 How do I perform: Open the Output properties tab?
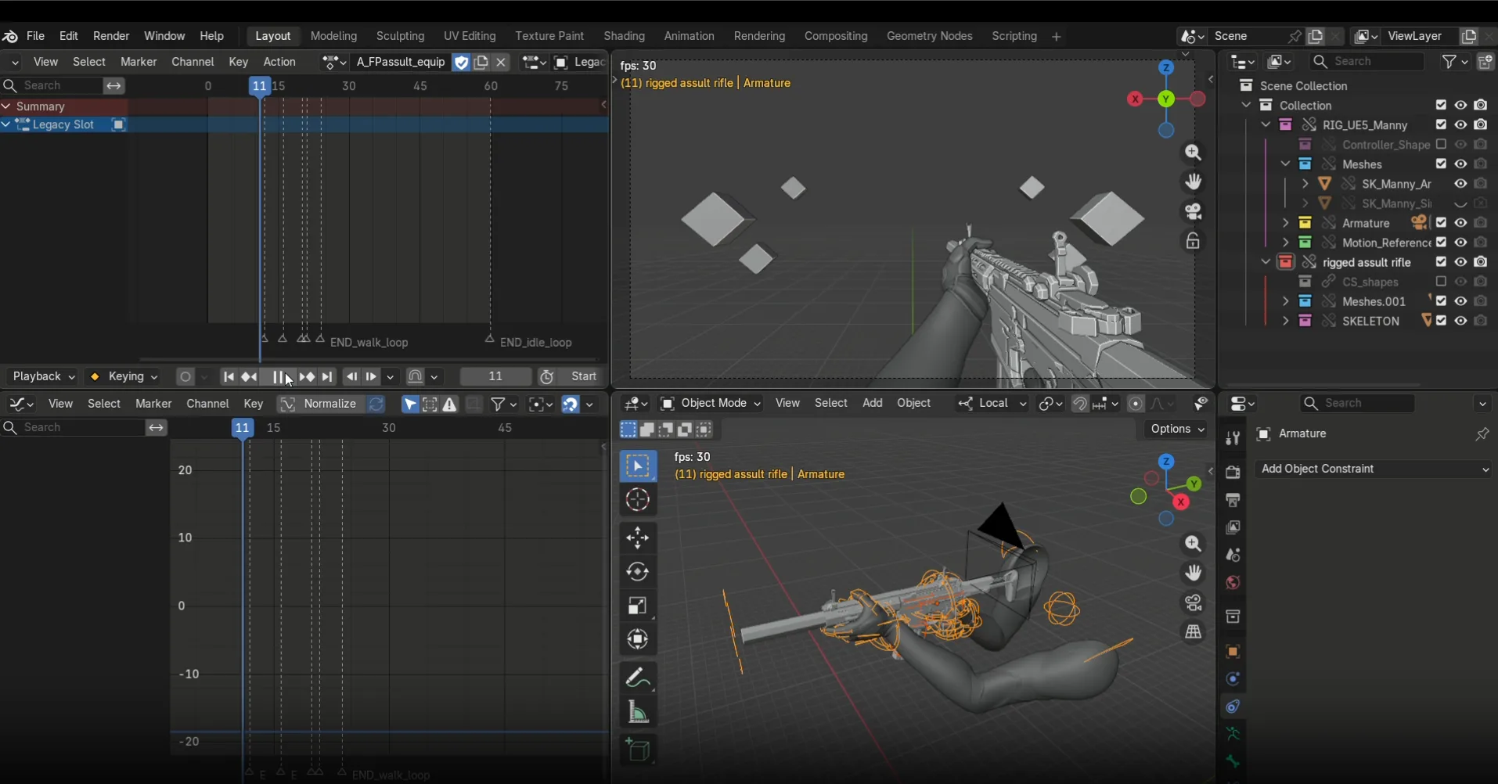point(1233,500)
